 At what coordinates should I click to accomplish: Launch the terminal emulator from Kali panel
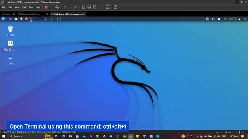[30, 19]
